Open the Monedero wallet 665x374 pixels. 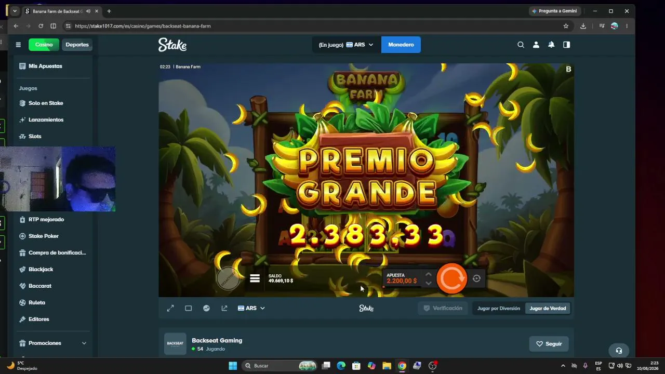(401, 45)
